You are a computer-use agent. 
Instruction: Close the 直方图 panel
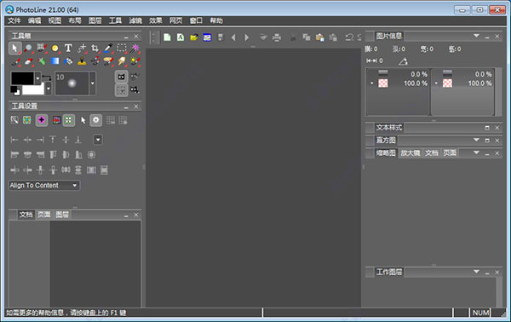(497, 141)
